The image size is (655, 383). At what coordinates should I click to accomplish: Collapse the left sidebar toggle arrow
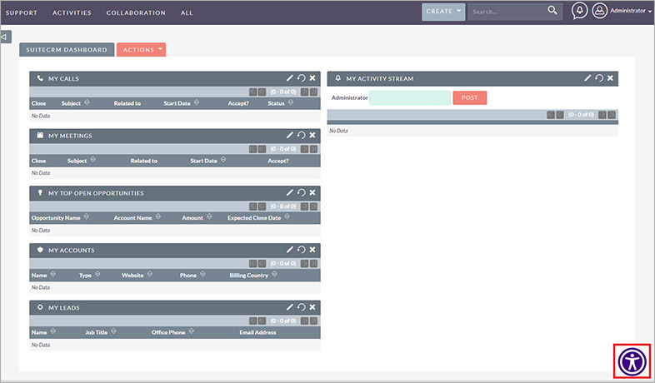pos(6,37)
